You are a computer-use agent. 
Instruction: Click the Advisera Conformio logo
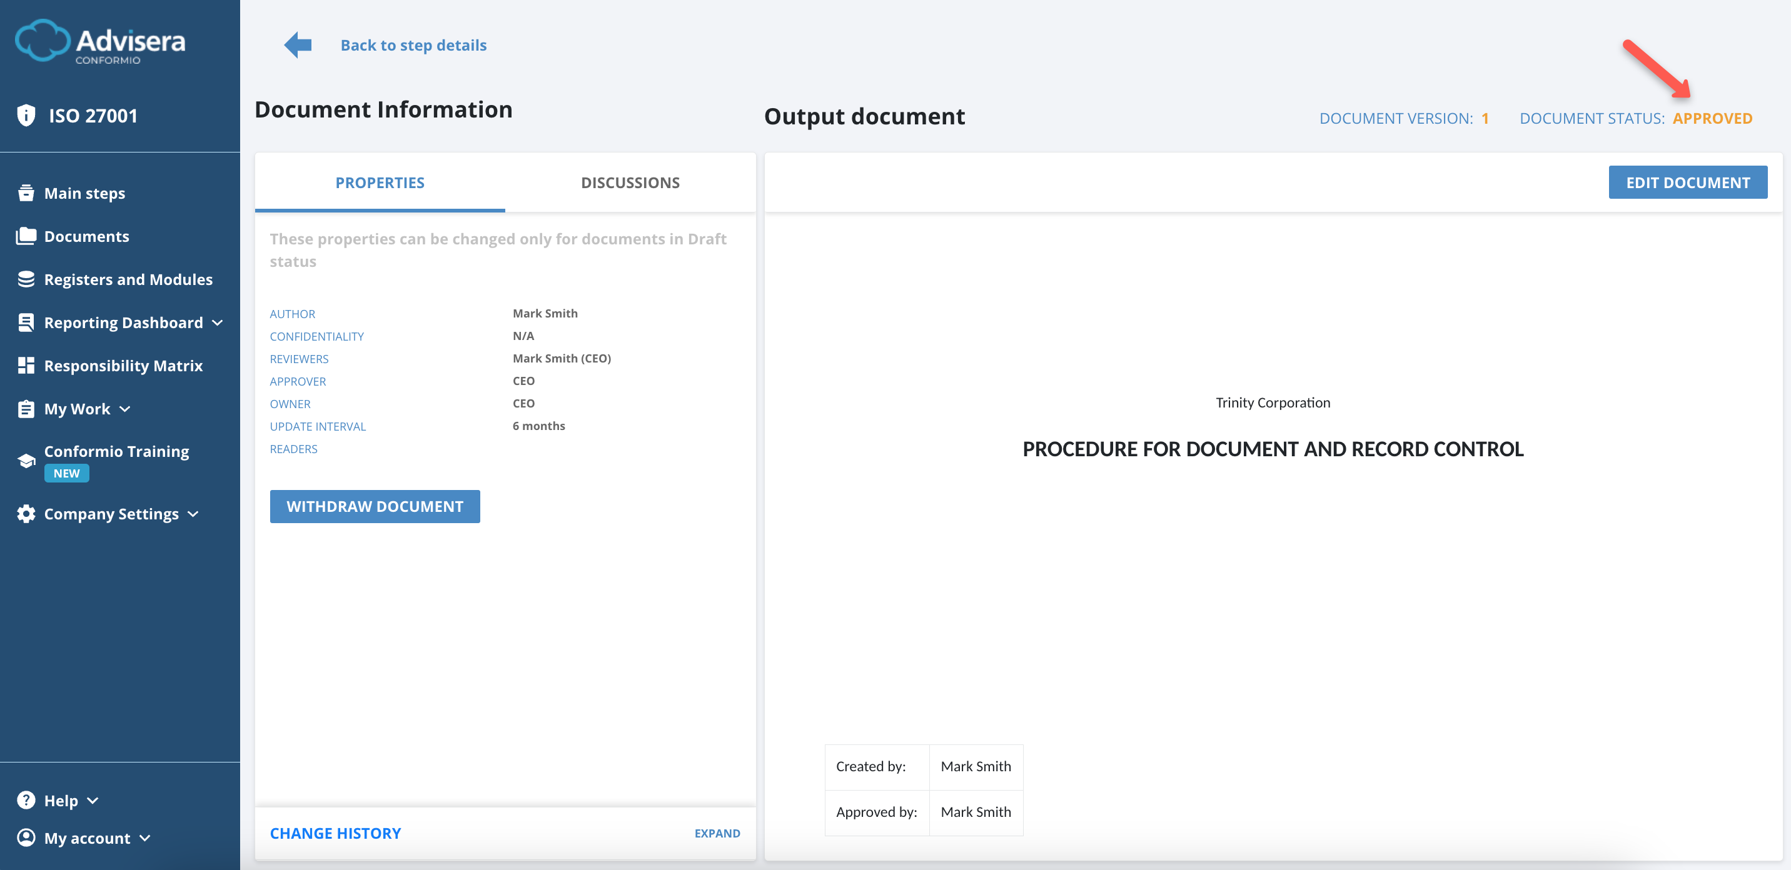coord(100,42)
